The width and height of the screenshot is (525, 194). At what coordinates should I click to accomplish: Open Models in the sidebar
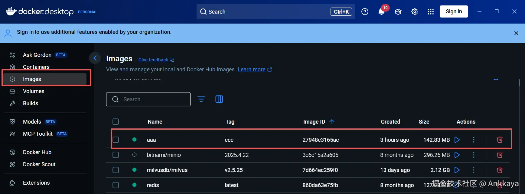pos(45,122)
